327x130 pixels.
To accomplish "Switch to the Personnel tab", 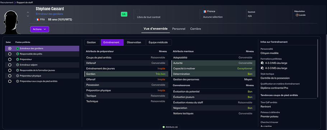I will 179,29.
